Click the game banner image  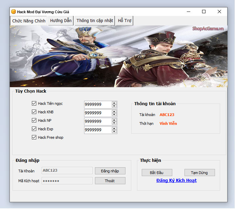point(119,56)
